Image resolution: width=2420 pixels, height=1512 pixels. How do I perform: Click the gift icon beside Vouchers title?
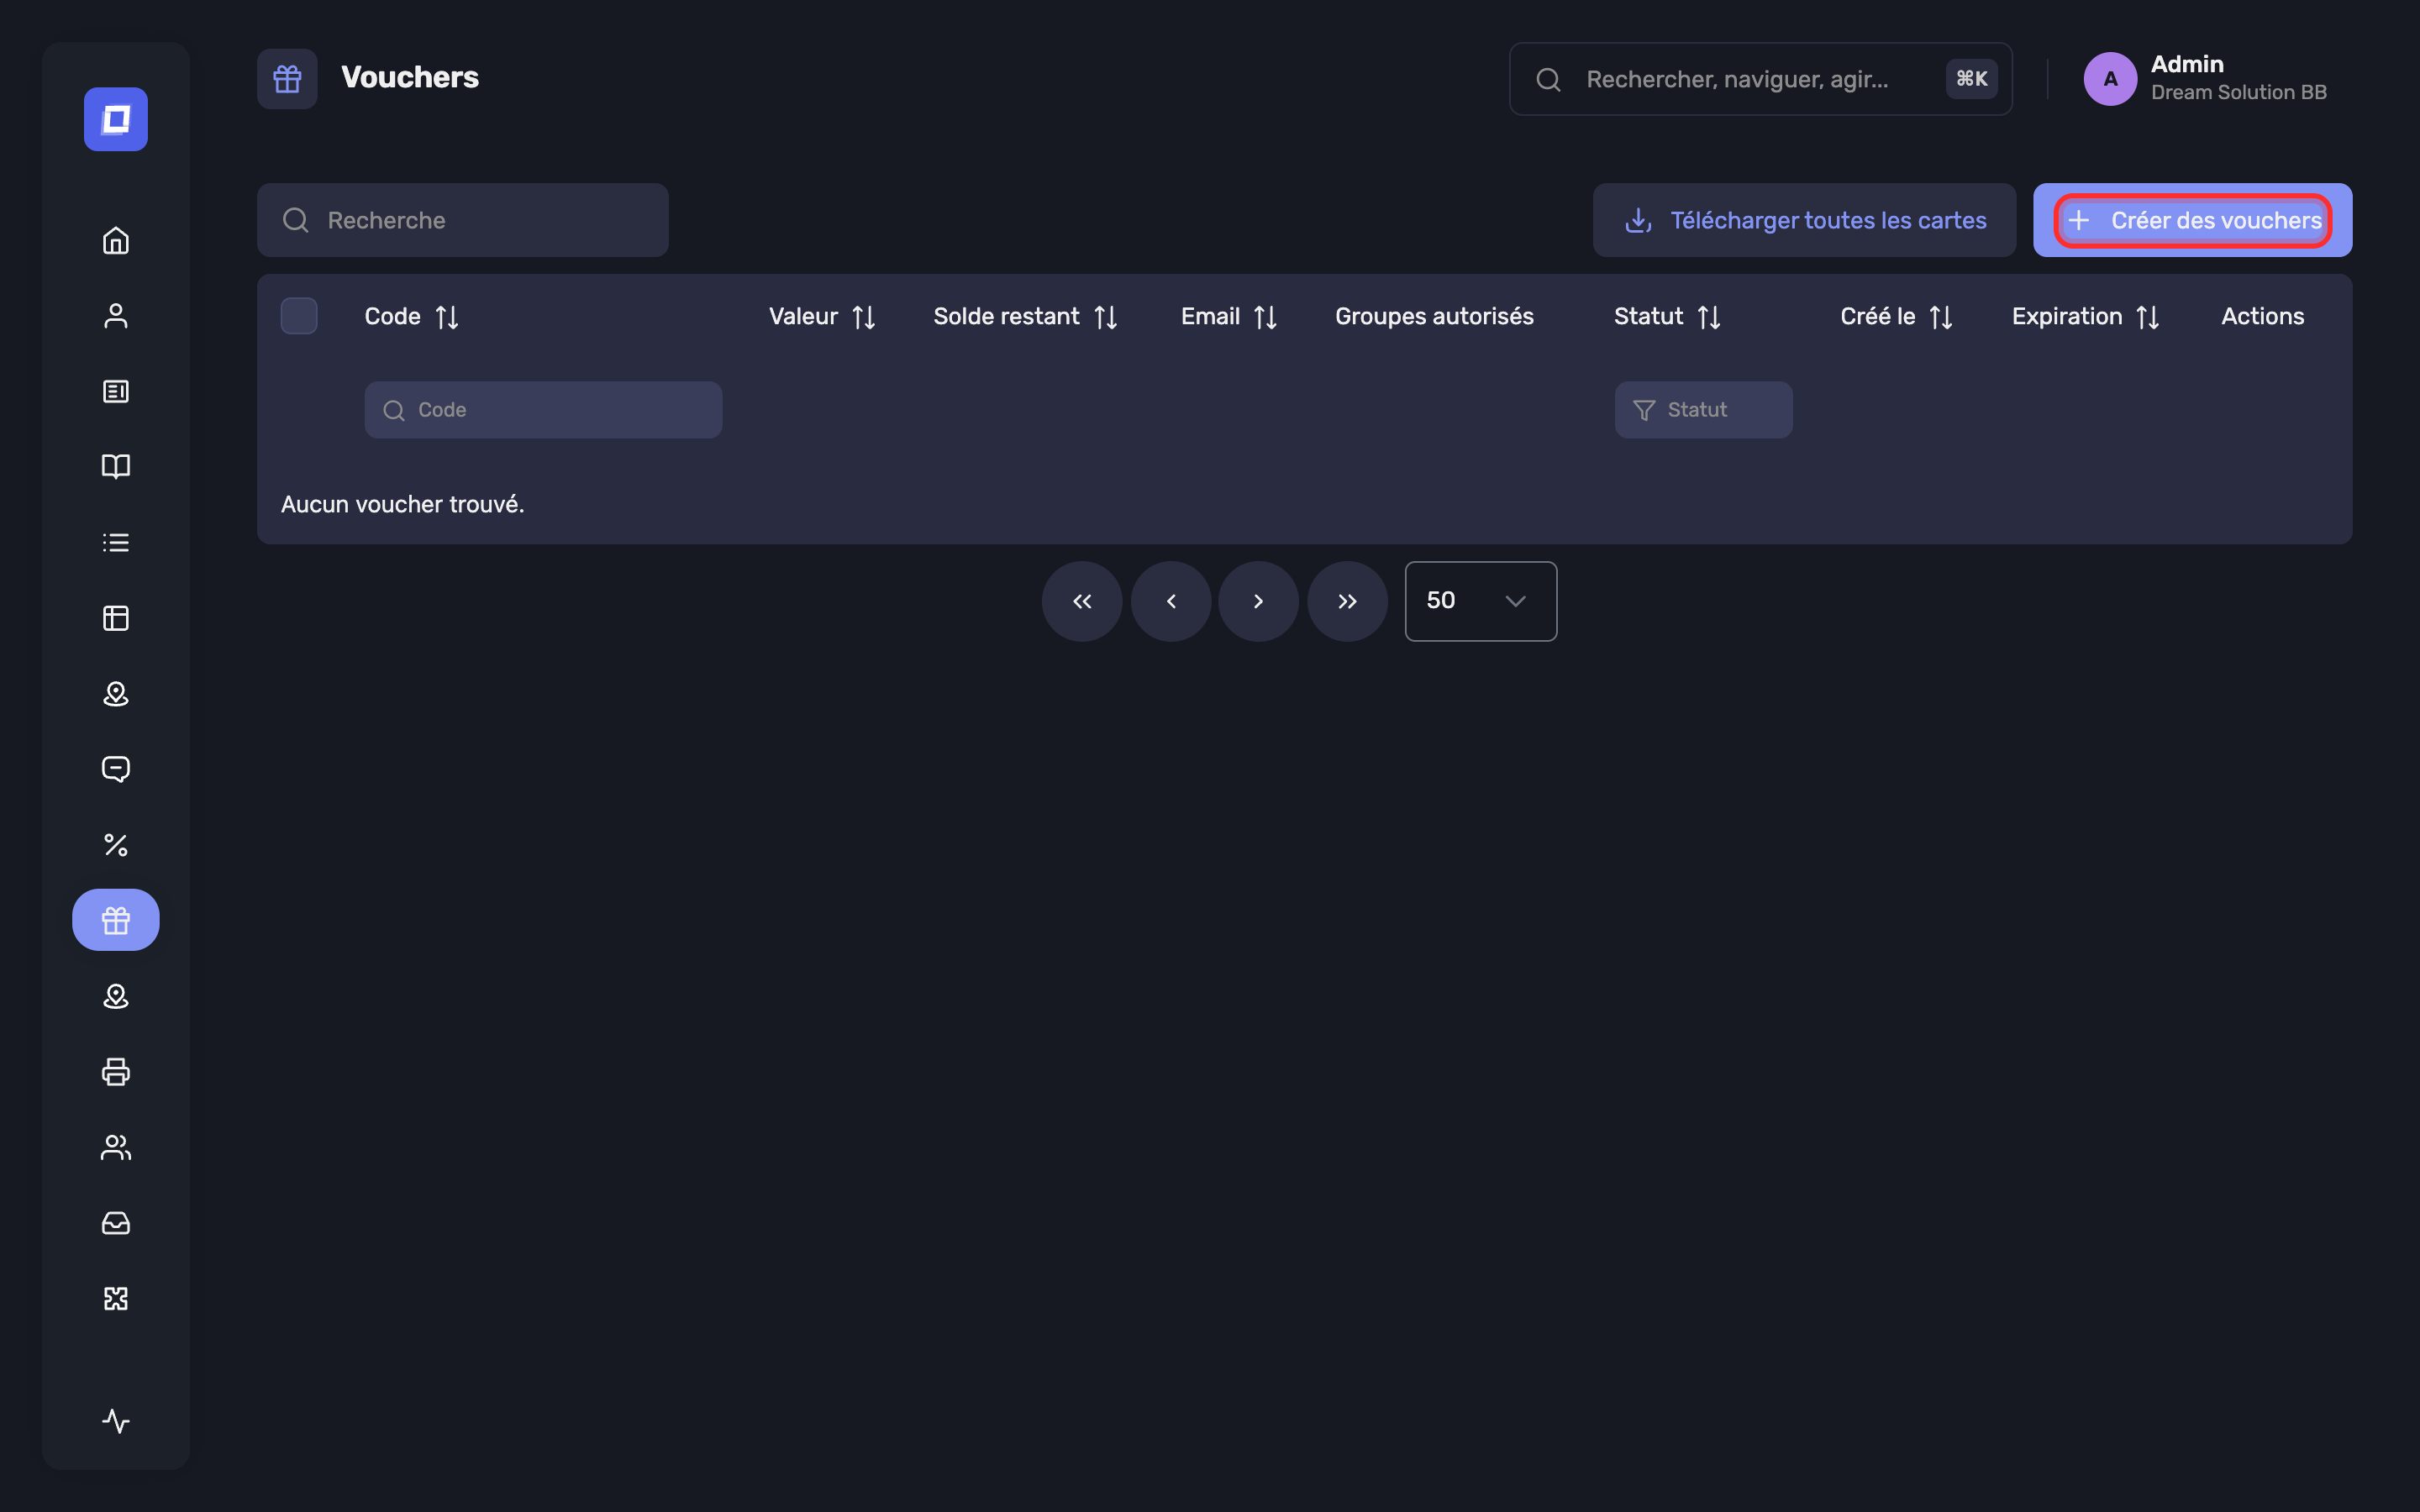(x=287, y=79)
